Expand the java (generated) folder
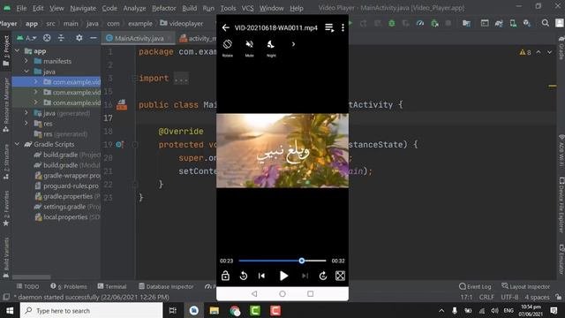 tap(26, 113)
